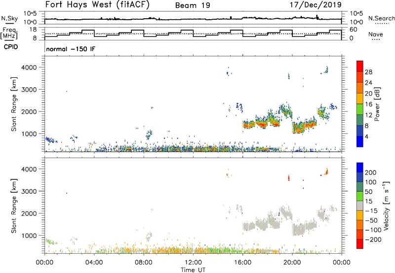Click '1000' tick on power panel axis
This screenshot has height=273, width=395.
(x=29, y=134)
